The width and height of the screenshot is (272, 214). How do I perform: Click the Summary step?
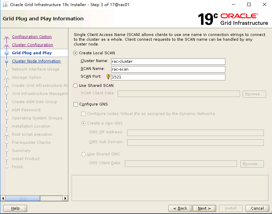pyautogui.click(x=21, y=151)
